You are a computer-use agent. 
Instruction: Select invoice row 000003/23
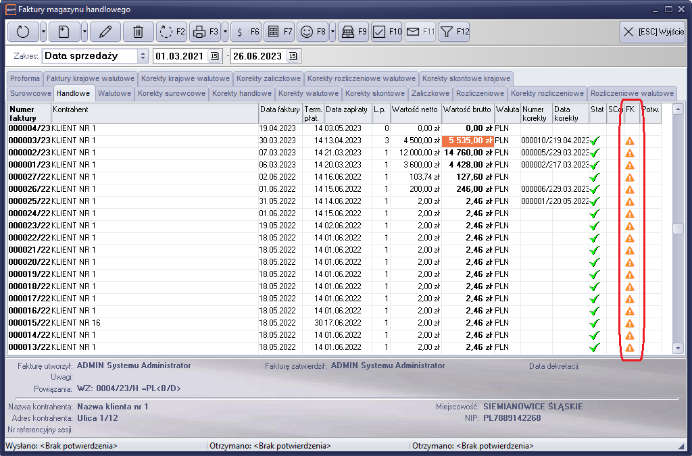[135, 141]
